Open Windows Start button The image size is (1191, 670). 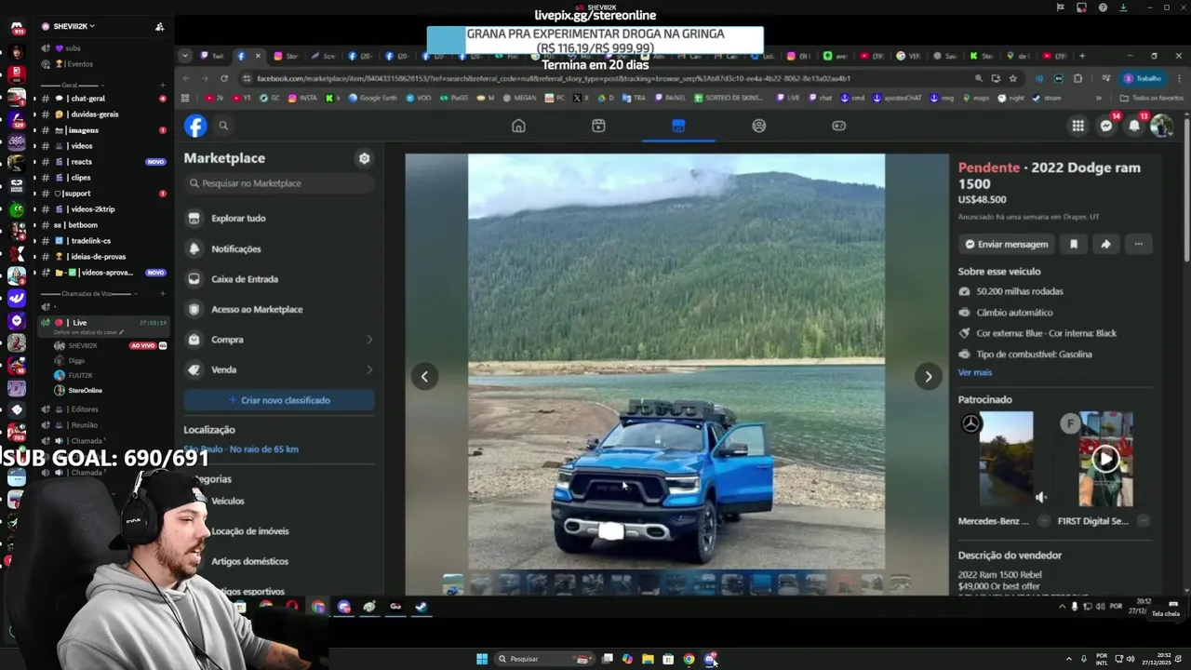click(x=482, y=659)
